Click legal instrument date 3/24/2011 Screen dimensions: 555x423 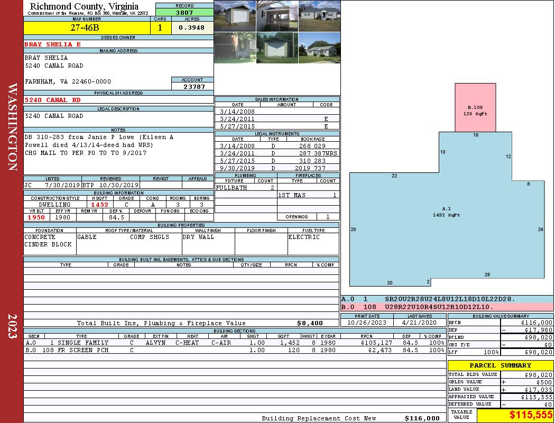pos(237,153)
